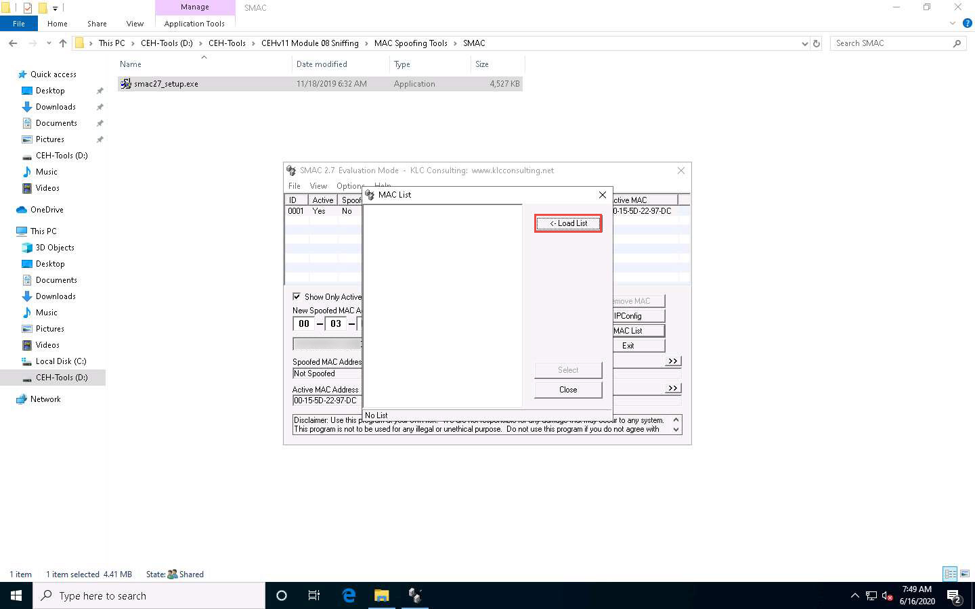The image size is (975, 609).
Task: Open Options menu in SMAC window
Action: pos(349,186)
